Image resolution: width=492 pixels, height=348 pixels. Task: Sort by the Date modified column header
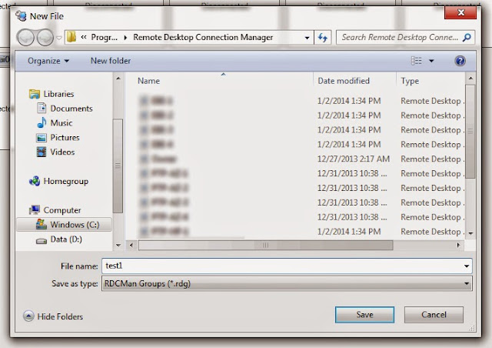pyautogui.click(x=344, y=81)
